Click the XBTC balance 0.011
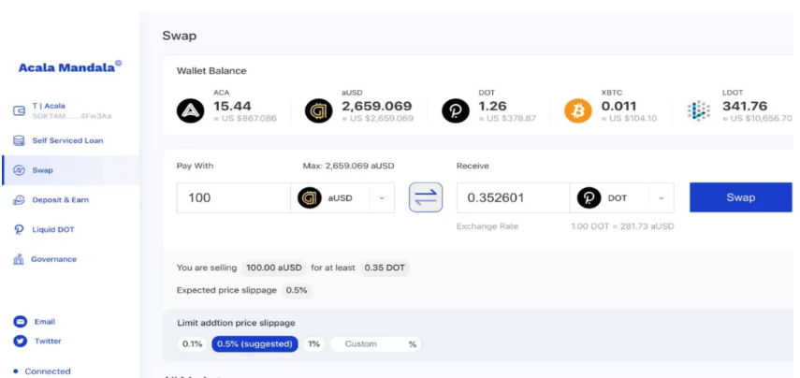Viewport: 800px width, 378px height. click(x=618, y=107)
